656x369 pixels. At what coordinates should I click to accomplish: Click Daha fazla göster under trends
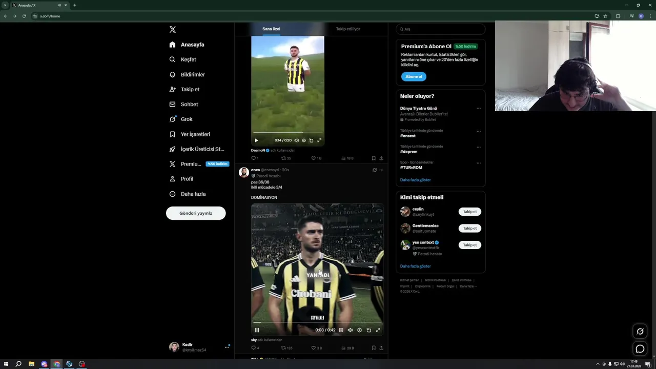point(415,180)
